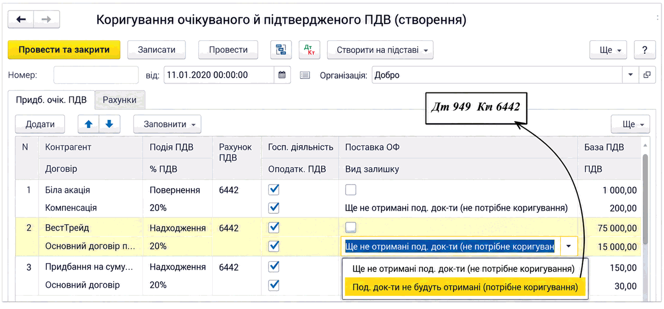Click the list icon next to date field
The image size is (664, 309).
coord(305,75)
